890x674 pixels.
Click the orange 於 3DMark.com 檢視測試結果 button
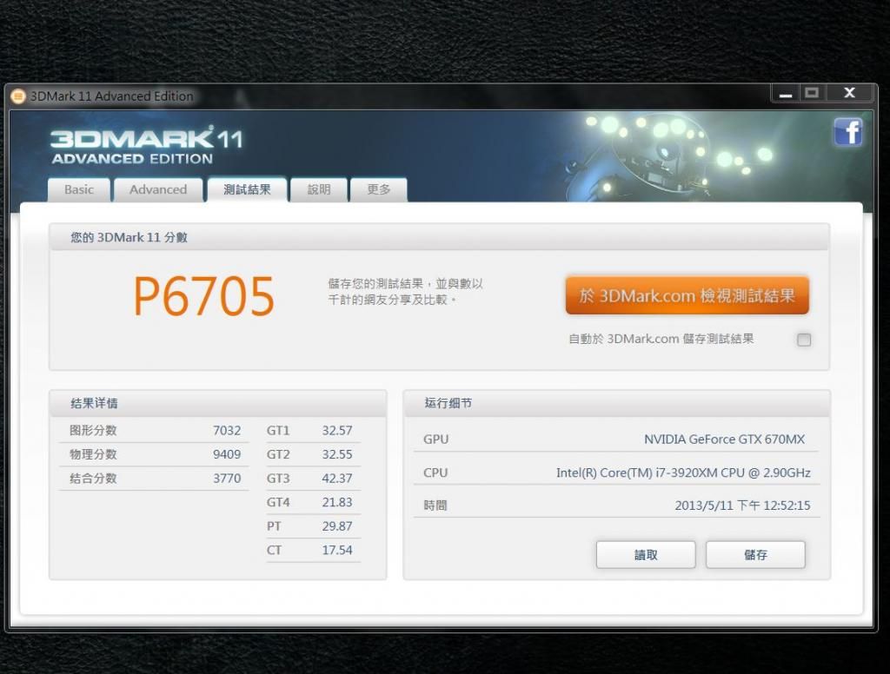click(687, 295)
